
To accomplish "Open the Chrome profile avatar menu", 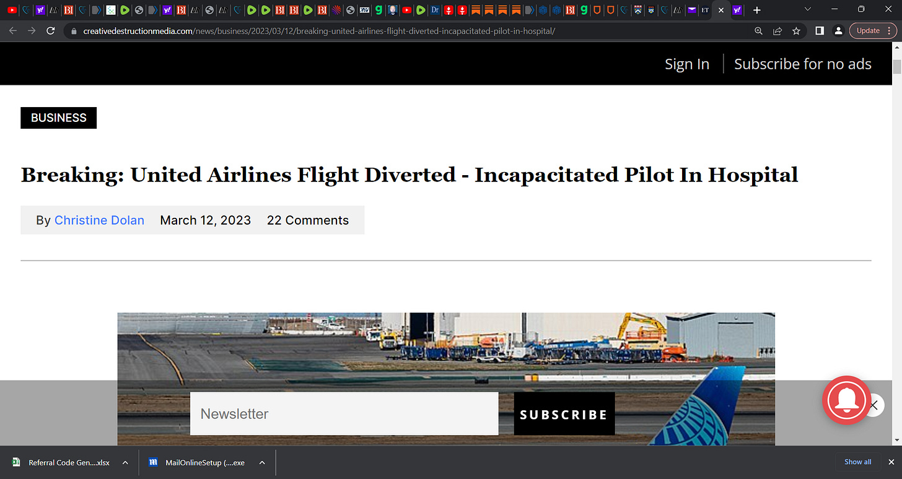I will (x=838, y=31).
